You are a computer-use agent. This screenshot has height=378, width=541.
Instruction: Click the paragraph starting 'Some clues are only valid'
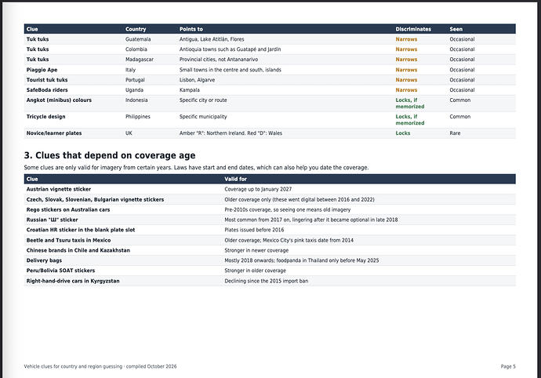pos(196,167)
